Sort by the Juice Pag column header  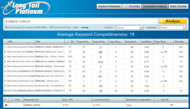(116, 42)
